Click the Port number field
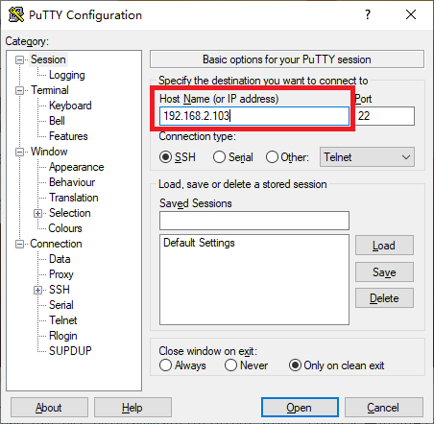 click(385, 116)
